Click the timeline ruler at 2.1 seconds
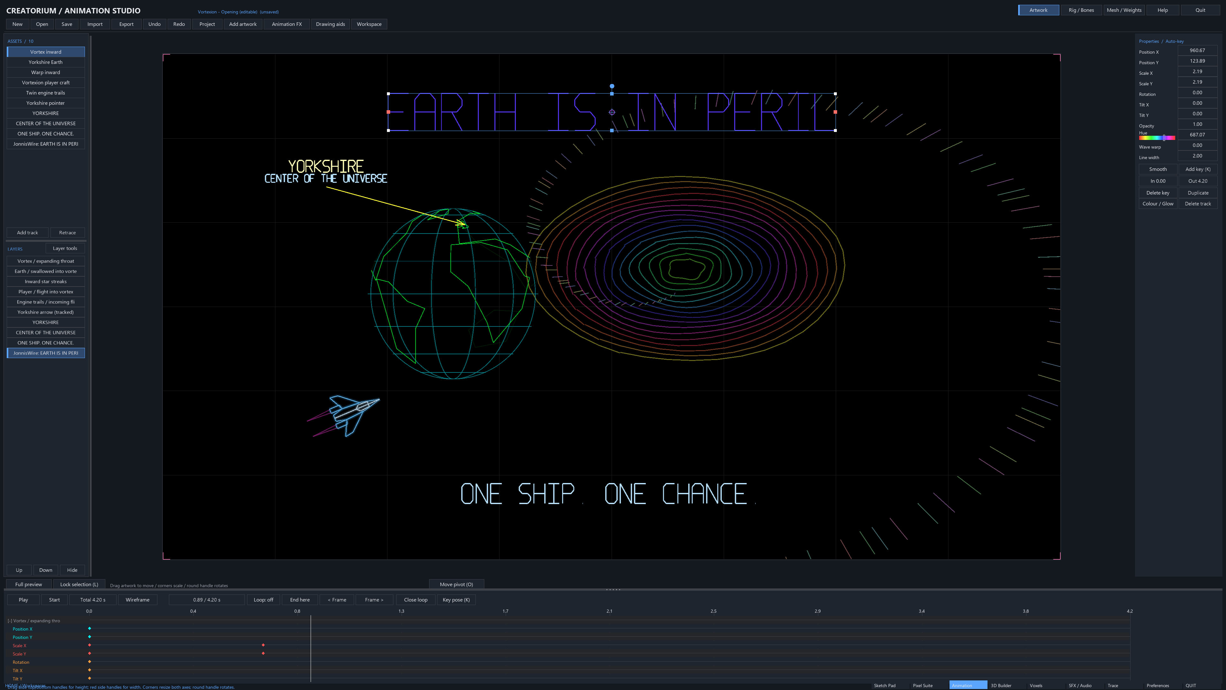This screenshot has height=690, width=1226. coord(609,611)
